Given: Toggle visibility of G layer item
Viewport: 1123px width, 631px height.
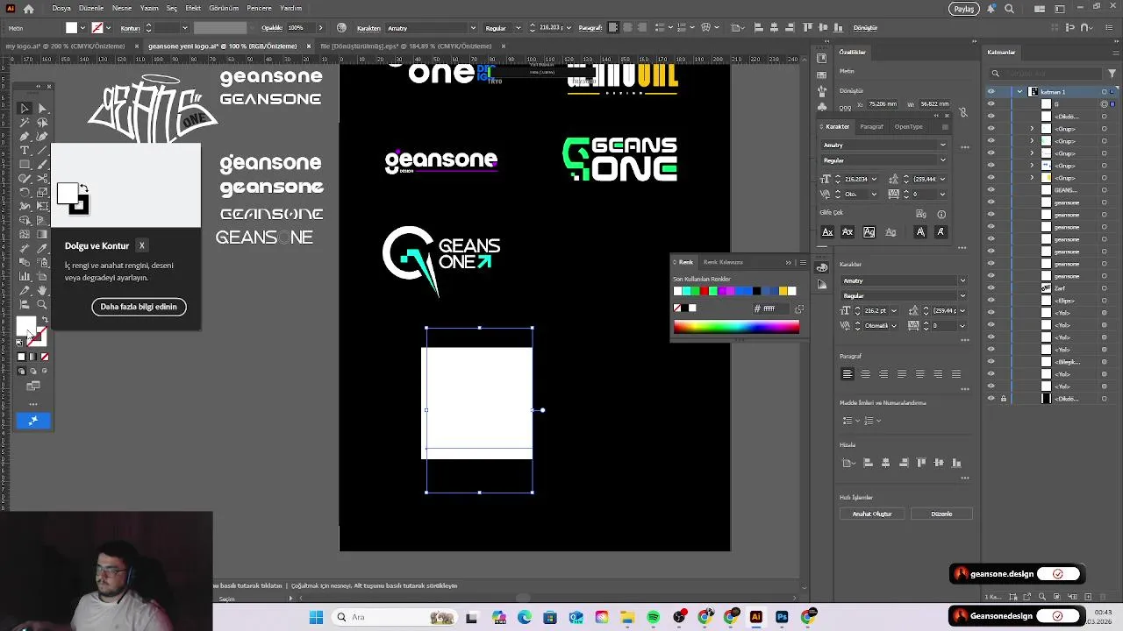Looking at the screenshot, I should point(991,104).
